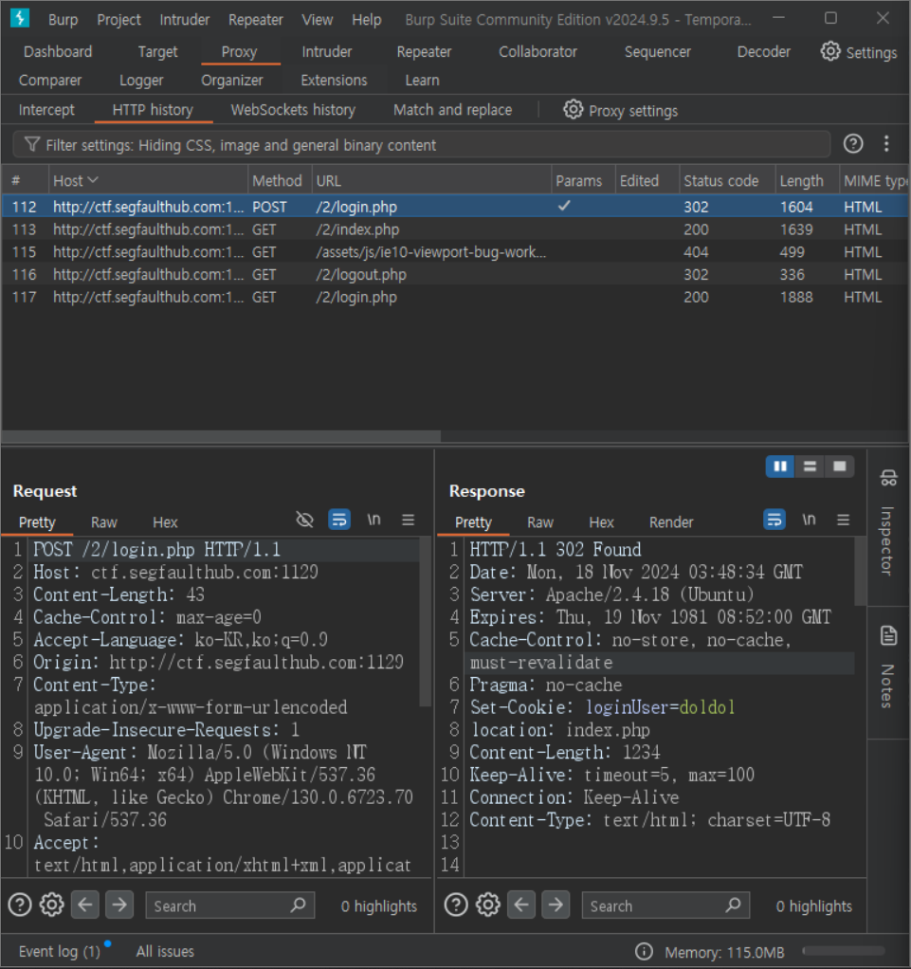Screen dimensions: 911x969
Task: Switch to the Extensions tab
Action: click(x=334, y=81)
